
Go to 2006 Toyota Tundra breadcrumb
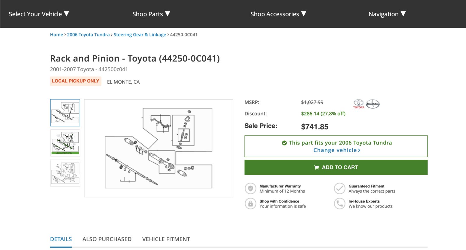point(88,35)
